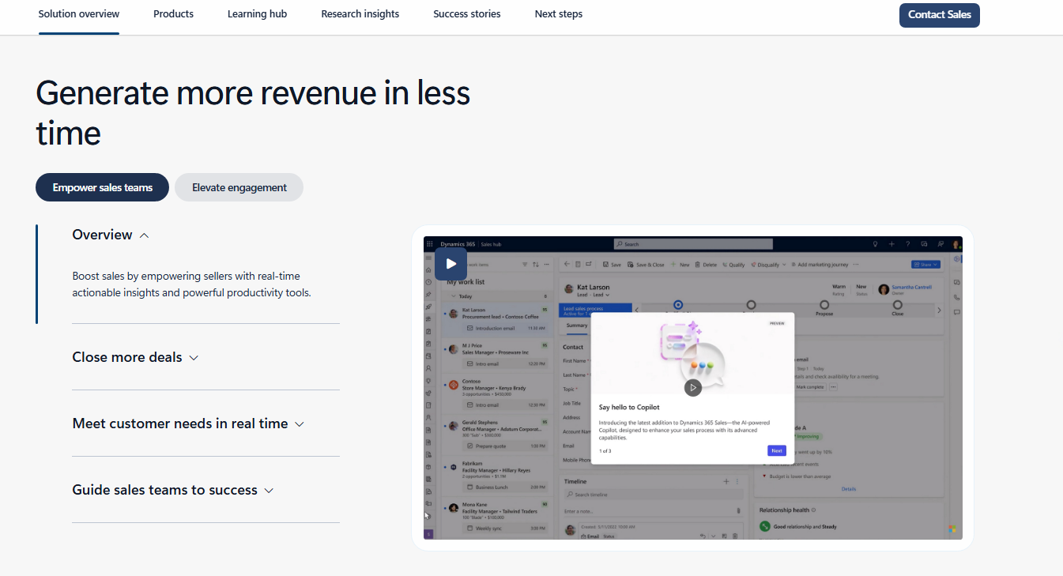The width and height of the screenshot is (1063, 576).
Task: Click the play circle in Copilot popup
Action: coord(692,387)
